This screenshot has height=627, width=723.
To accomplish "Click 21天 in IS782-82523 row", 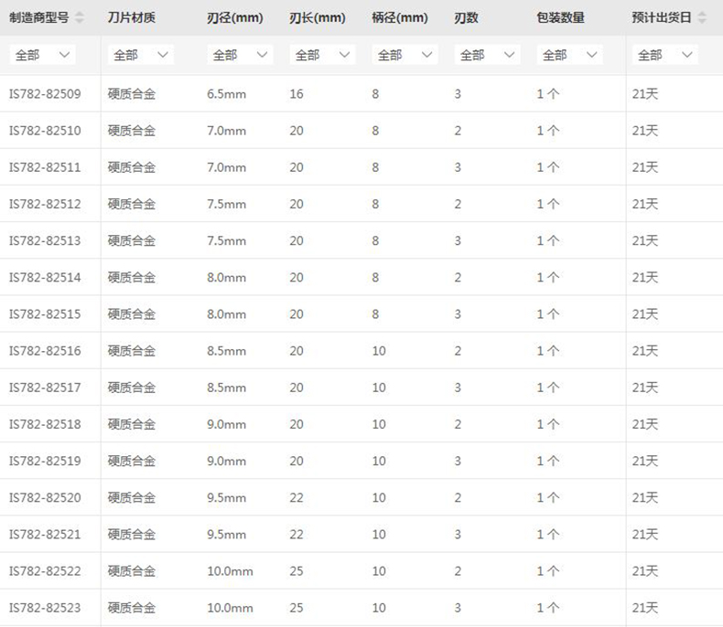I will [x=645, y=608].
